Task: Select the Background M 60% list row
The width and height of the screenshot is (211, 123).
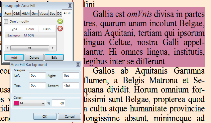Action: (x=30, y=35)
